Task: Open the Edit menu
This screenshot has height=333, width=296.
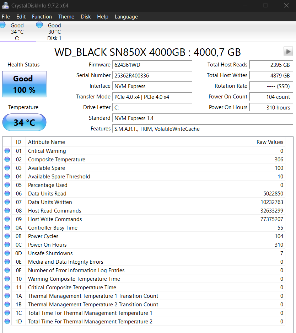Action: tap(21, 17)
